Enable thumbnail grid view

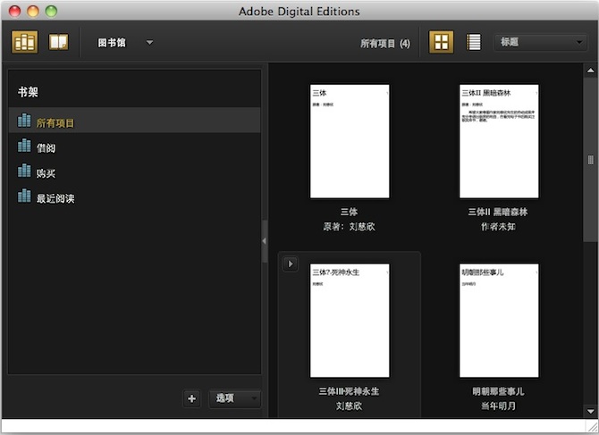pyautogui.click(x=442, y=42)
